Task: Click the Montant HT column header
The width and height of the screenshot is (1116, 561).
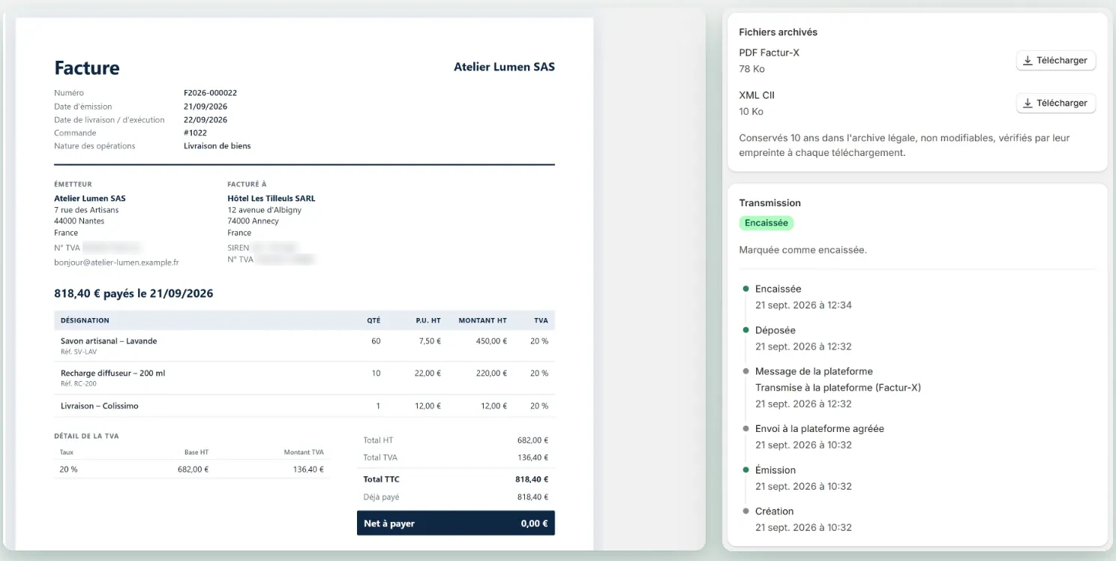Action: [482, 321]
